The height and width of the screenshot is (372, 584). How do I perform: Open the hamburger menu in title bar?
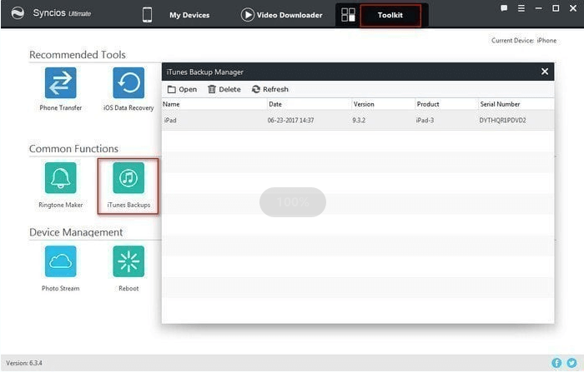(521, 7)
